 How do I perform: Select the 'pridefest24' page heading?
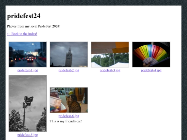pyautogui.click(x=24, y=16)
